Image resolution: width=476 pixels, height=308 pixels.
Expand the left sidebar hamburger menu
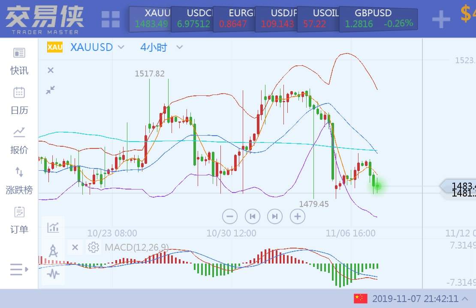point(19,269)
